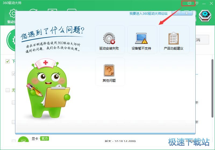Screen dimensions: 215x150
Task: Click the partly hidden 消 cancel button
Action: [x=202, y=40]
